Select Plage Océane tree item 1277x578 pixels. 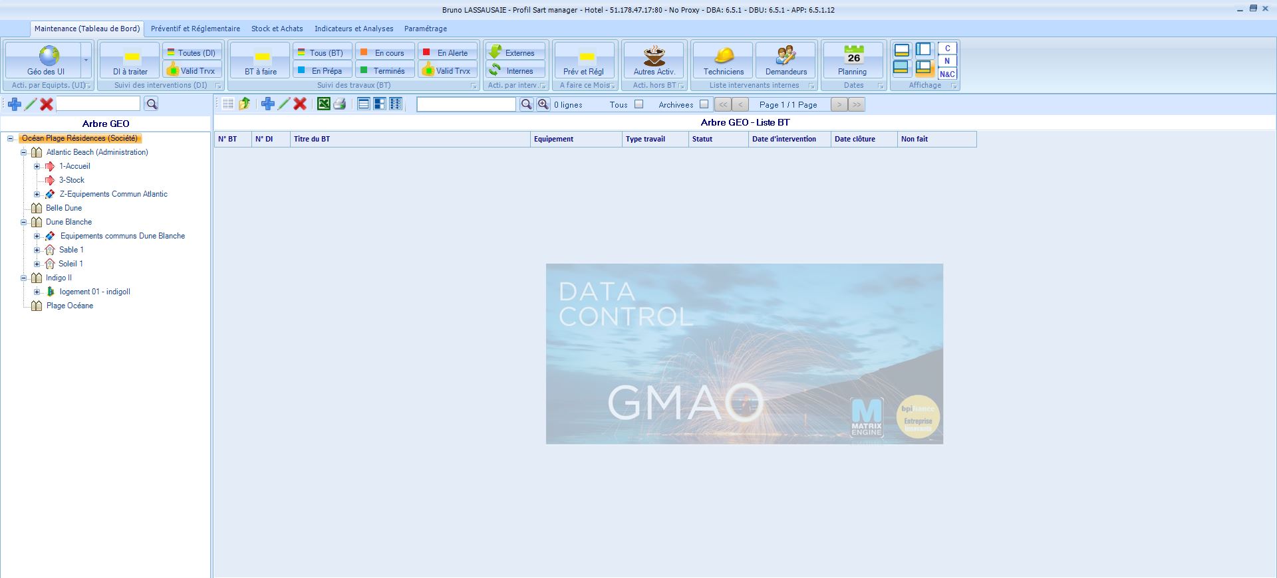(x=70, y=306)
